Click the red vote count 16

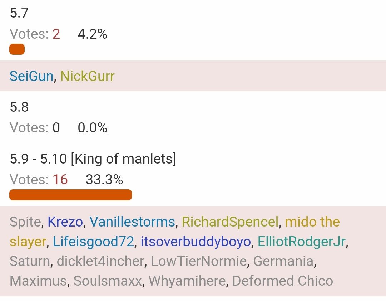60,179
